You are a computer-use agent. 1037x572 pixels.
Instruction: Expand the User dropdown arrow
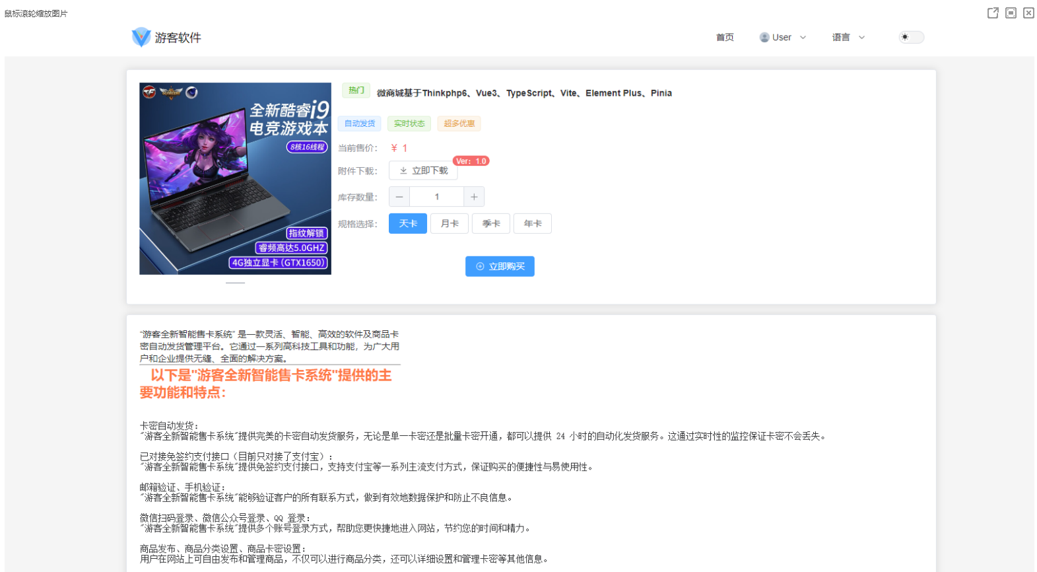click(x=803, y=37)
